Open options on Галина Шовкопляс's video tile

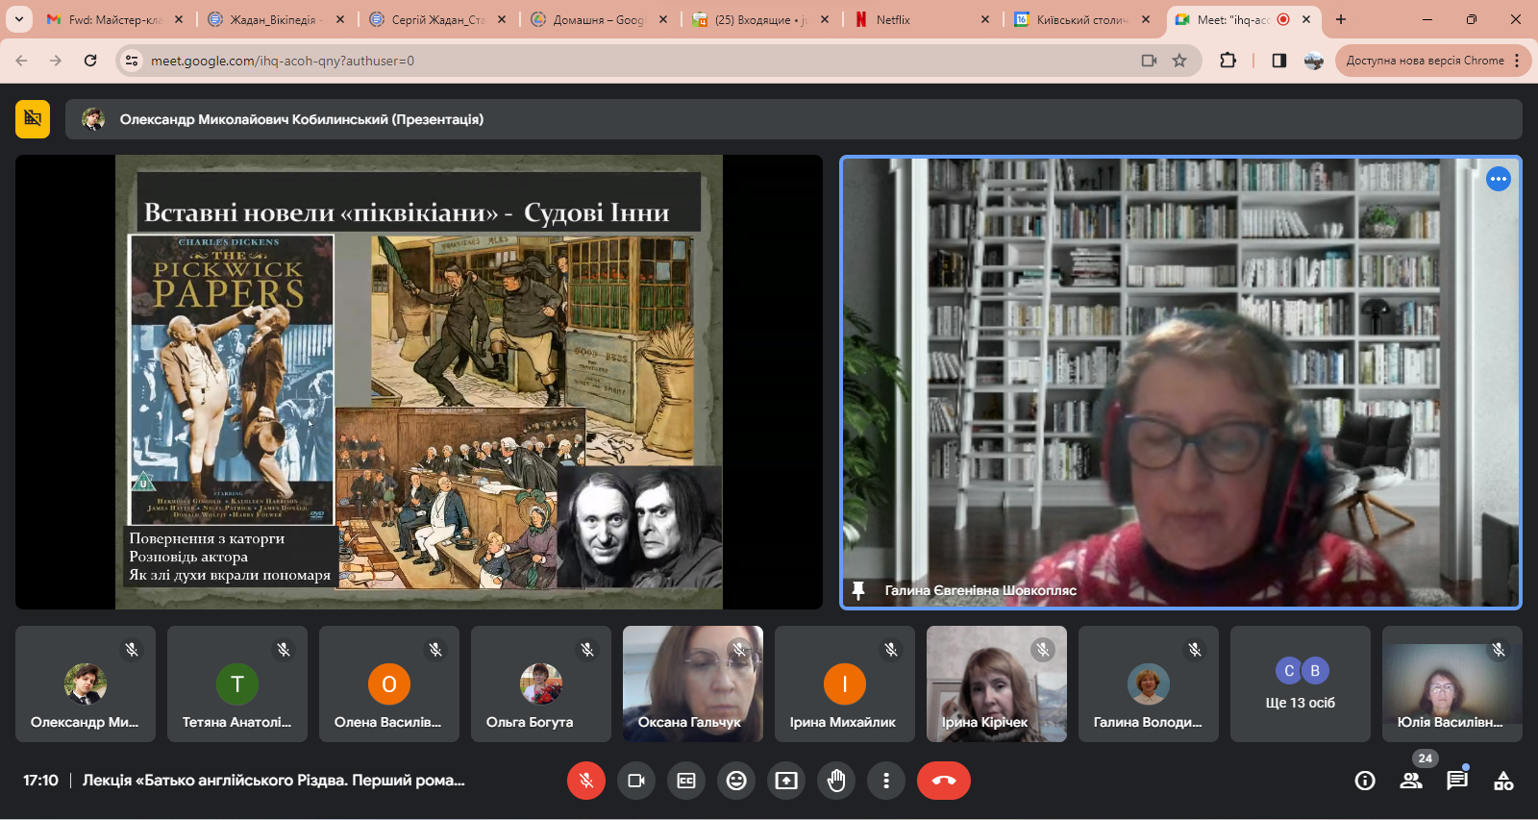click(1498, 179)
